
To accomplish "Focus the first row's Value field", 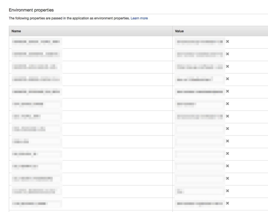I will pos(200,42).
